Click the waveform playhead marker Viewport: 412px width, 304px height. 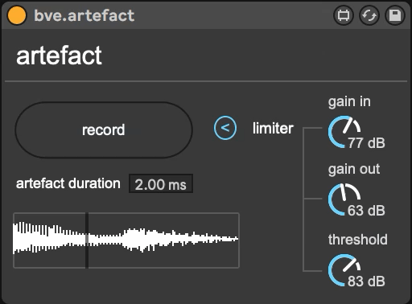tap(87, 240)
